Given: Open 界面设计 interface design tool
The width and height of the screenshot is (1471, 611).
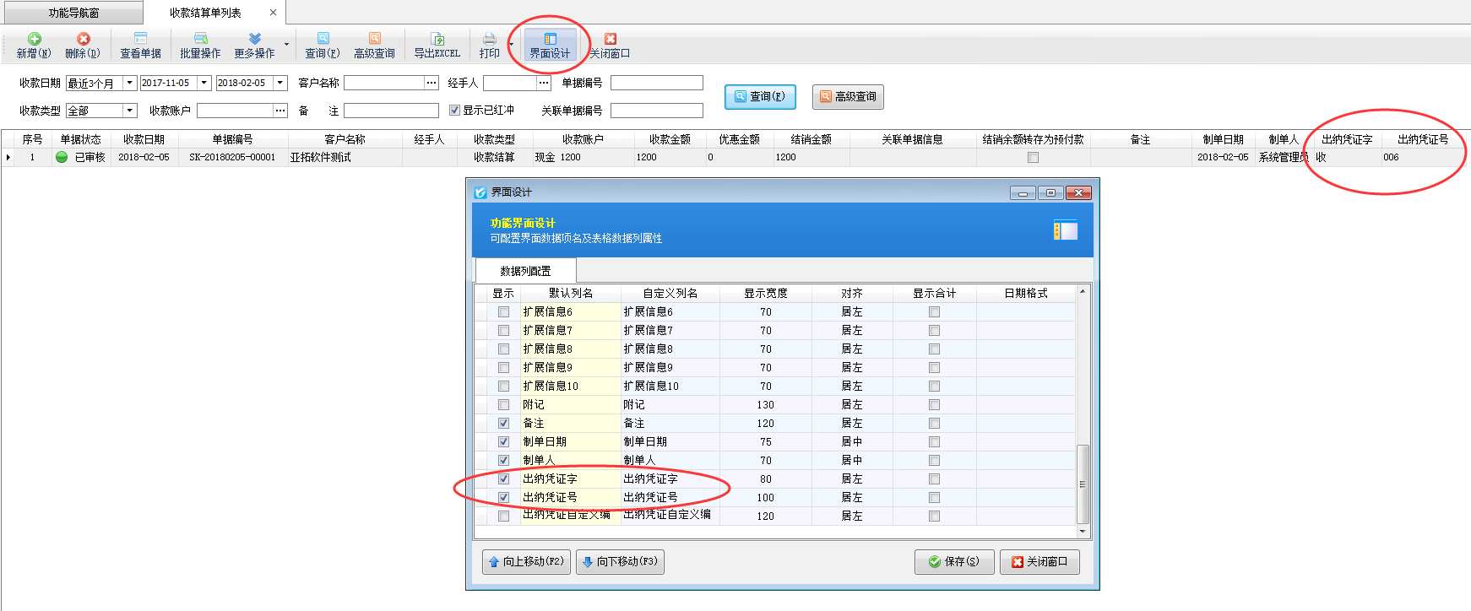Looking at the screenshot, I should (550, 46).
